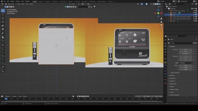The image size is (198, 111).
Task: Select the Move tool
Action: [3, 18]
